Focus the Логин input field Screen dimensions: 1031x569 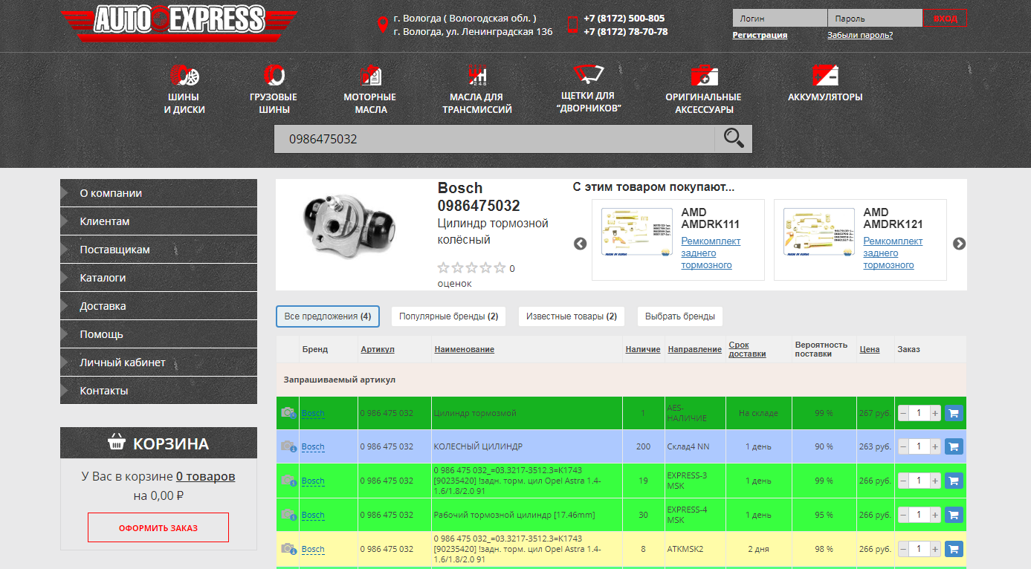[x=780, y=19]
